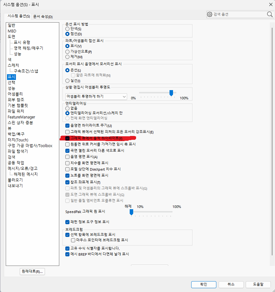This screenshot has height=292, width=275.
Task: Disable 음영면 하이라이트 주기(U) checkbox
Action: [67, 126]
